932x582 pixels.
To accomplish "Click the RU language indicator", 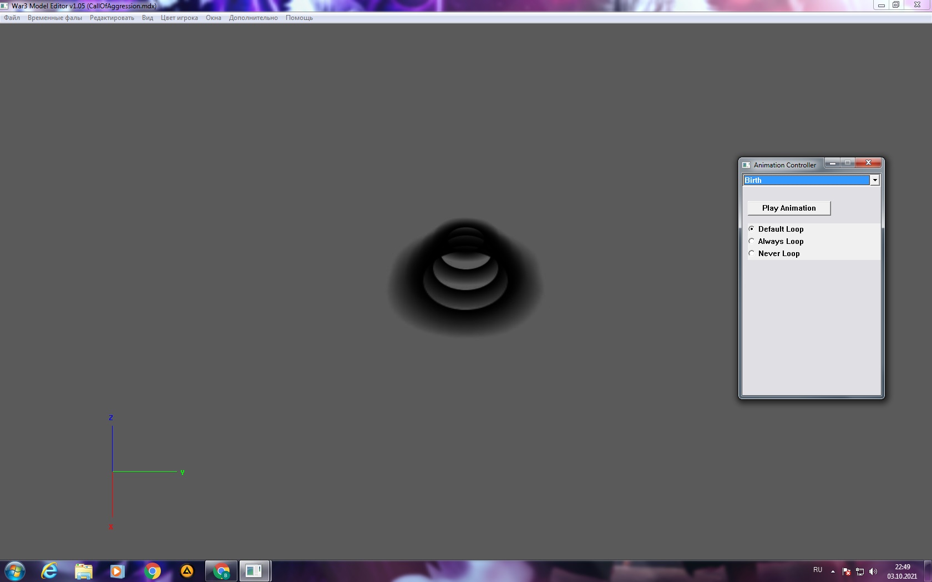I will (x=818, y=570).
